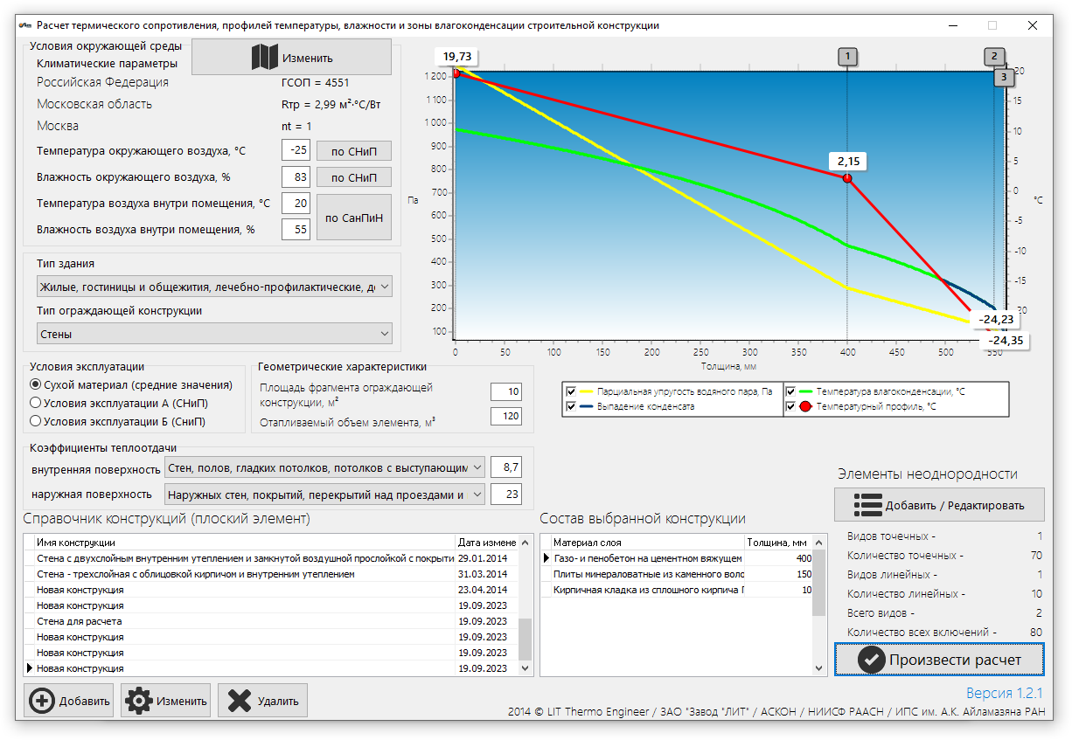Click the plus-circle icon on Добавить

coord(41,701)
